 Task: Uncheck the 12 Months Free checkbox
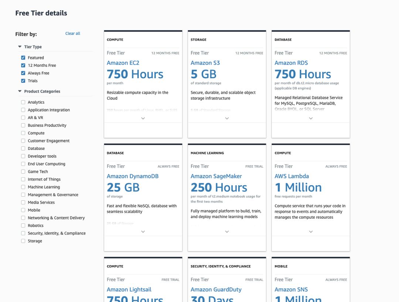(x=23, y=65)
